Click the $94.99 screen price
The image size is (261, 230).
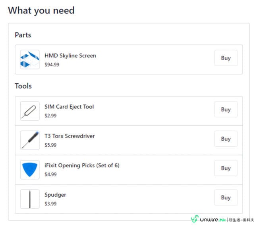[52, 65]
